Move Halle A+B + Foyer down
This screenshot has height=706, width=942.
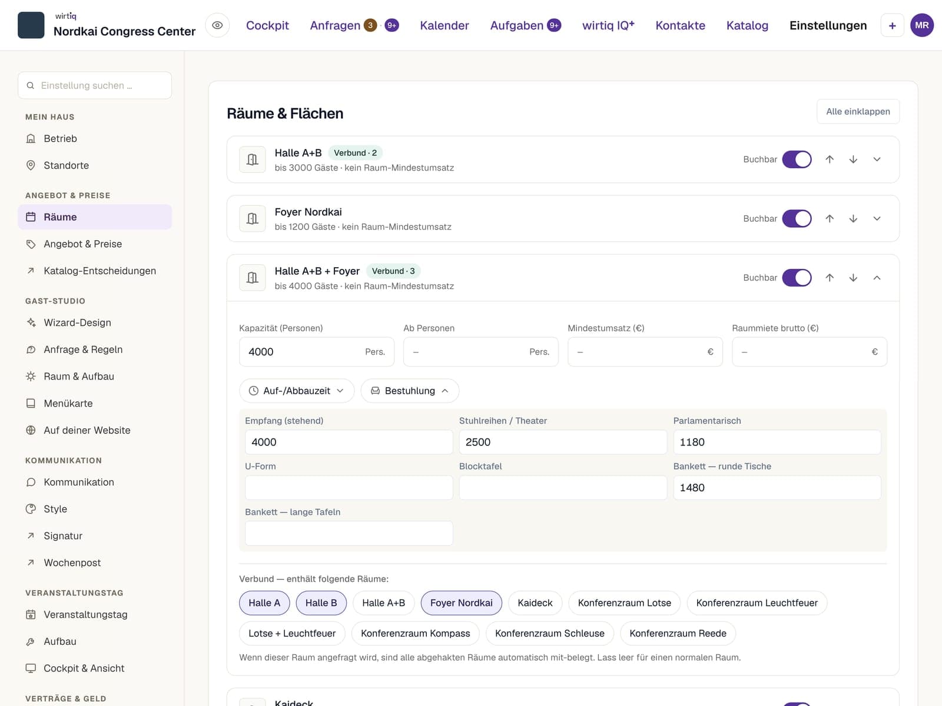[x=853, y=278]
